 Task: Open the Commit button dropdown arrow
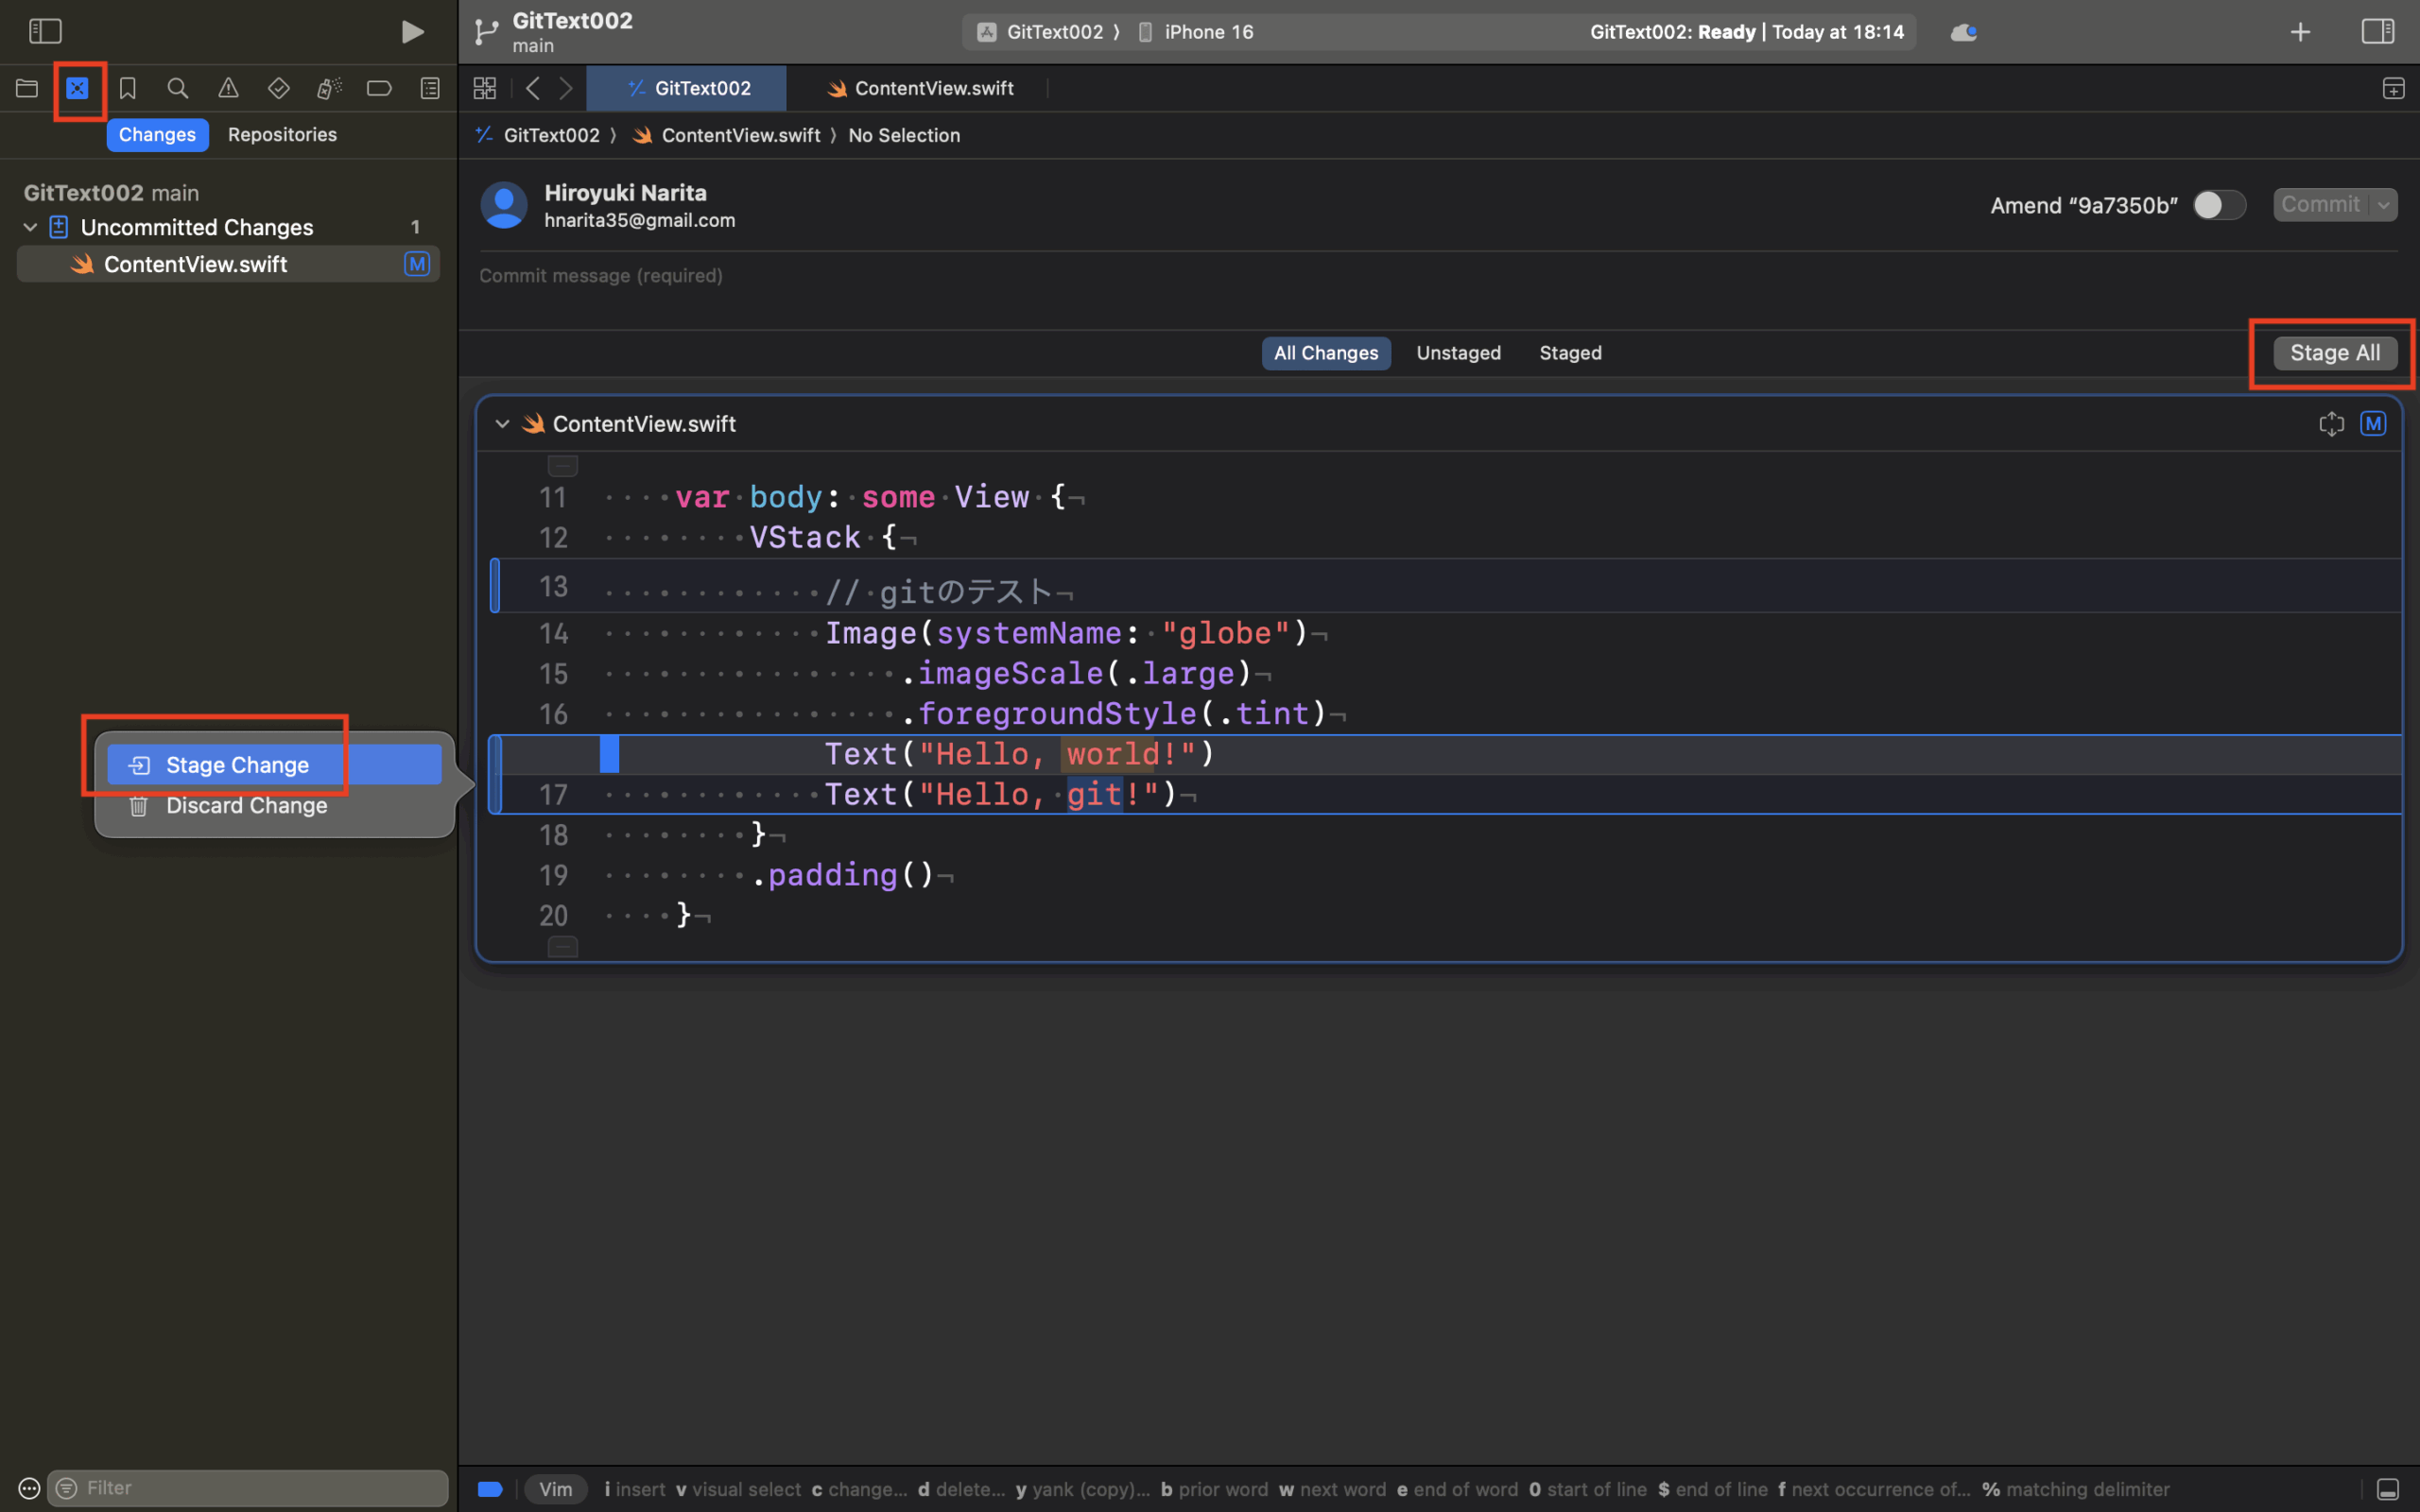[x=2384, y=205]
